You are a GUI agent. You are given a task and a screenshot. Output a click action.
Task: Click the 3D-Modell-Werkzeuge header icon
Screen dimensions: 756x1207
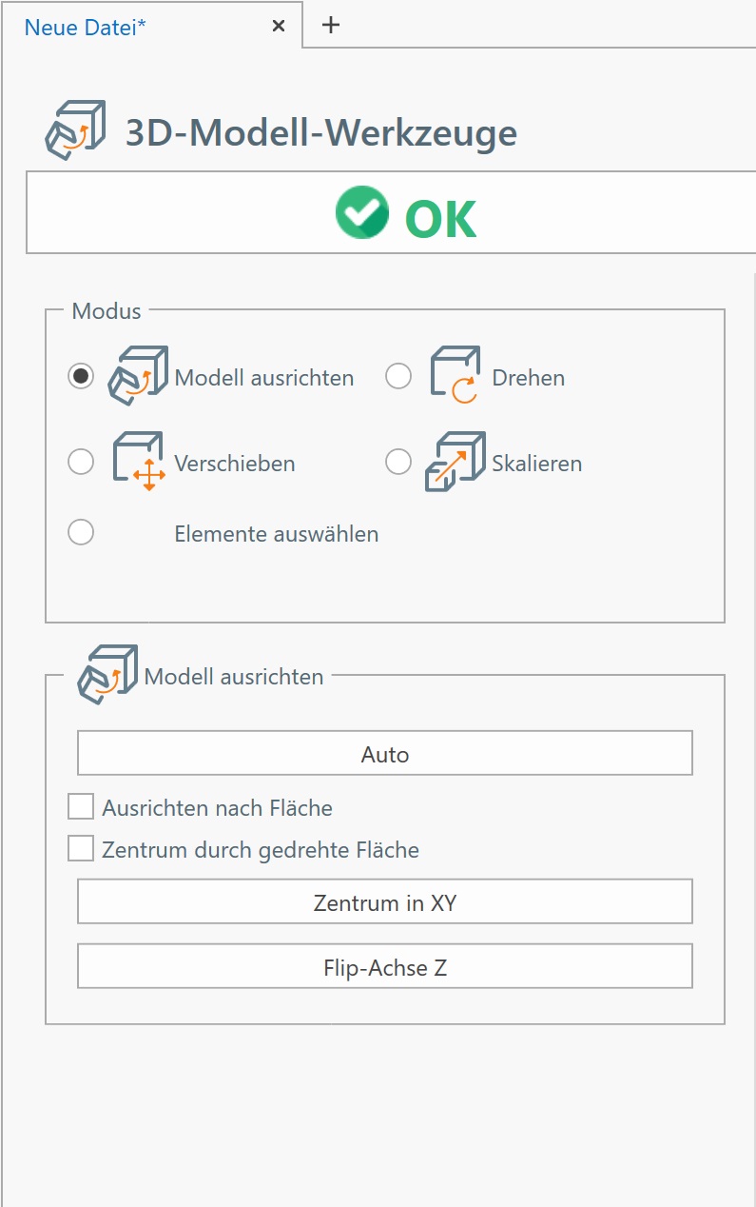pos(75,131)
